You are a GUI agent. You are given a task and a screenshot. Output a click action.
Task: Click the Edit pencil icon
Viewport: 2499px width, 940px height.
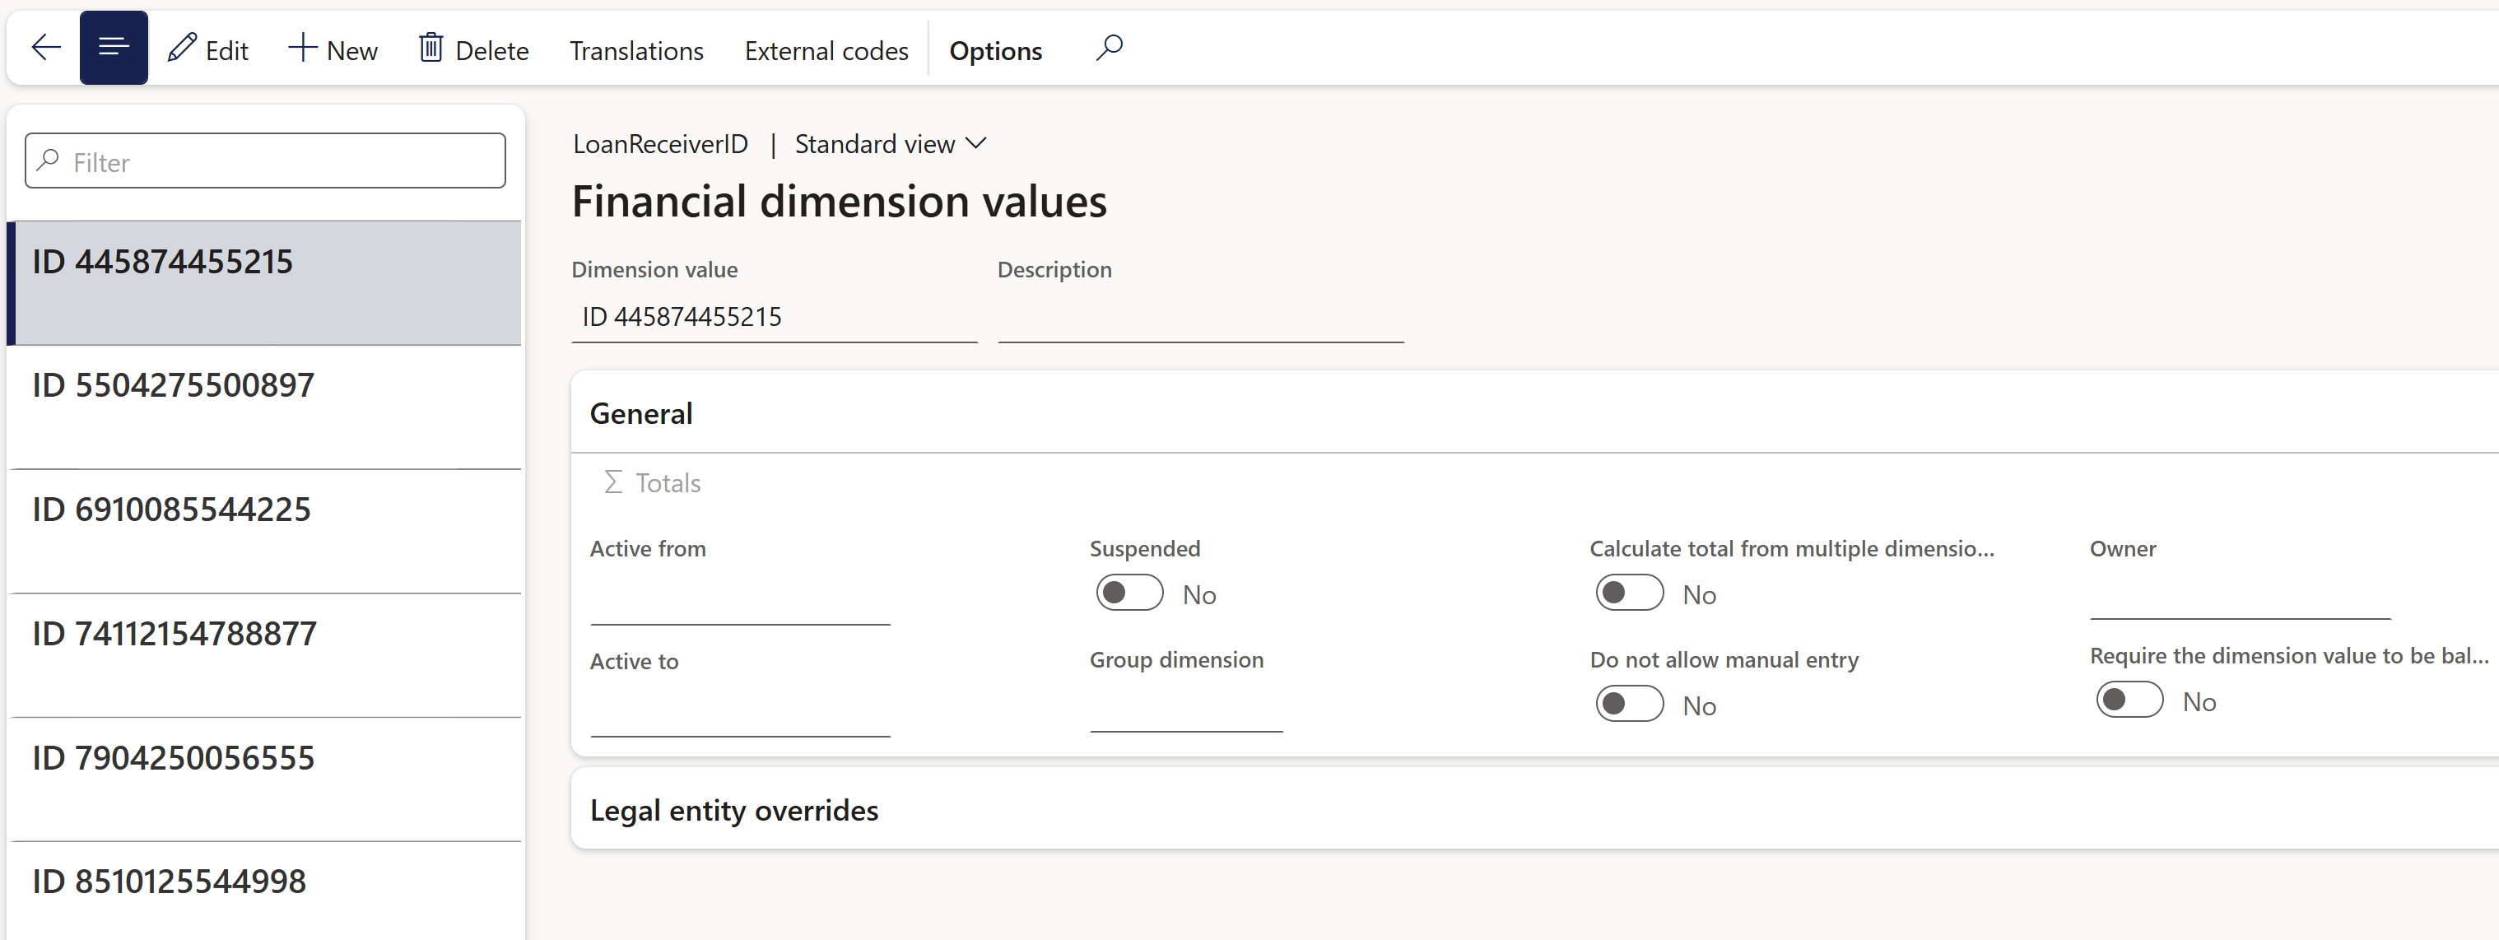(x=183, y=49)
